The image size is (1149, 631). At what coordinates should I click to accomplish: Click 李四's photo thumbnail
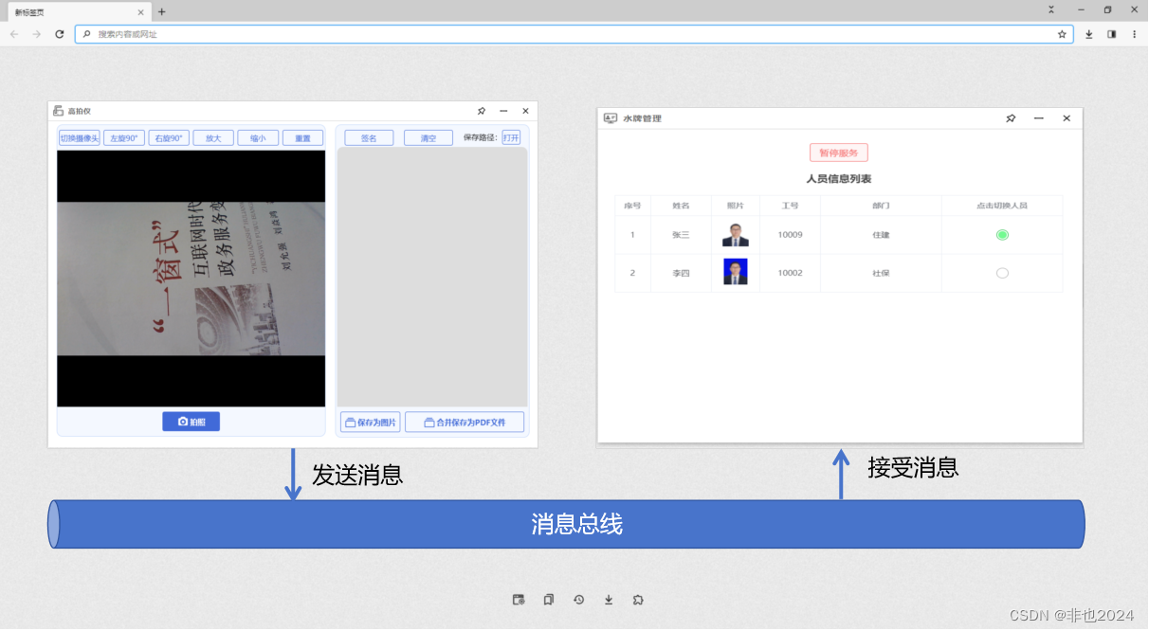tap(736, 272)
